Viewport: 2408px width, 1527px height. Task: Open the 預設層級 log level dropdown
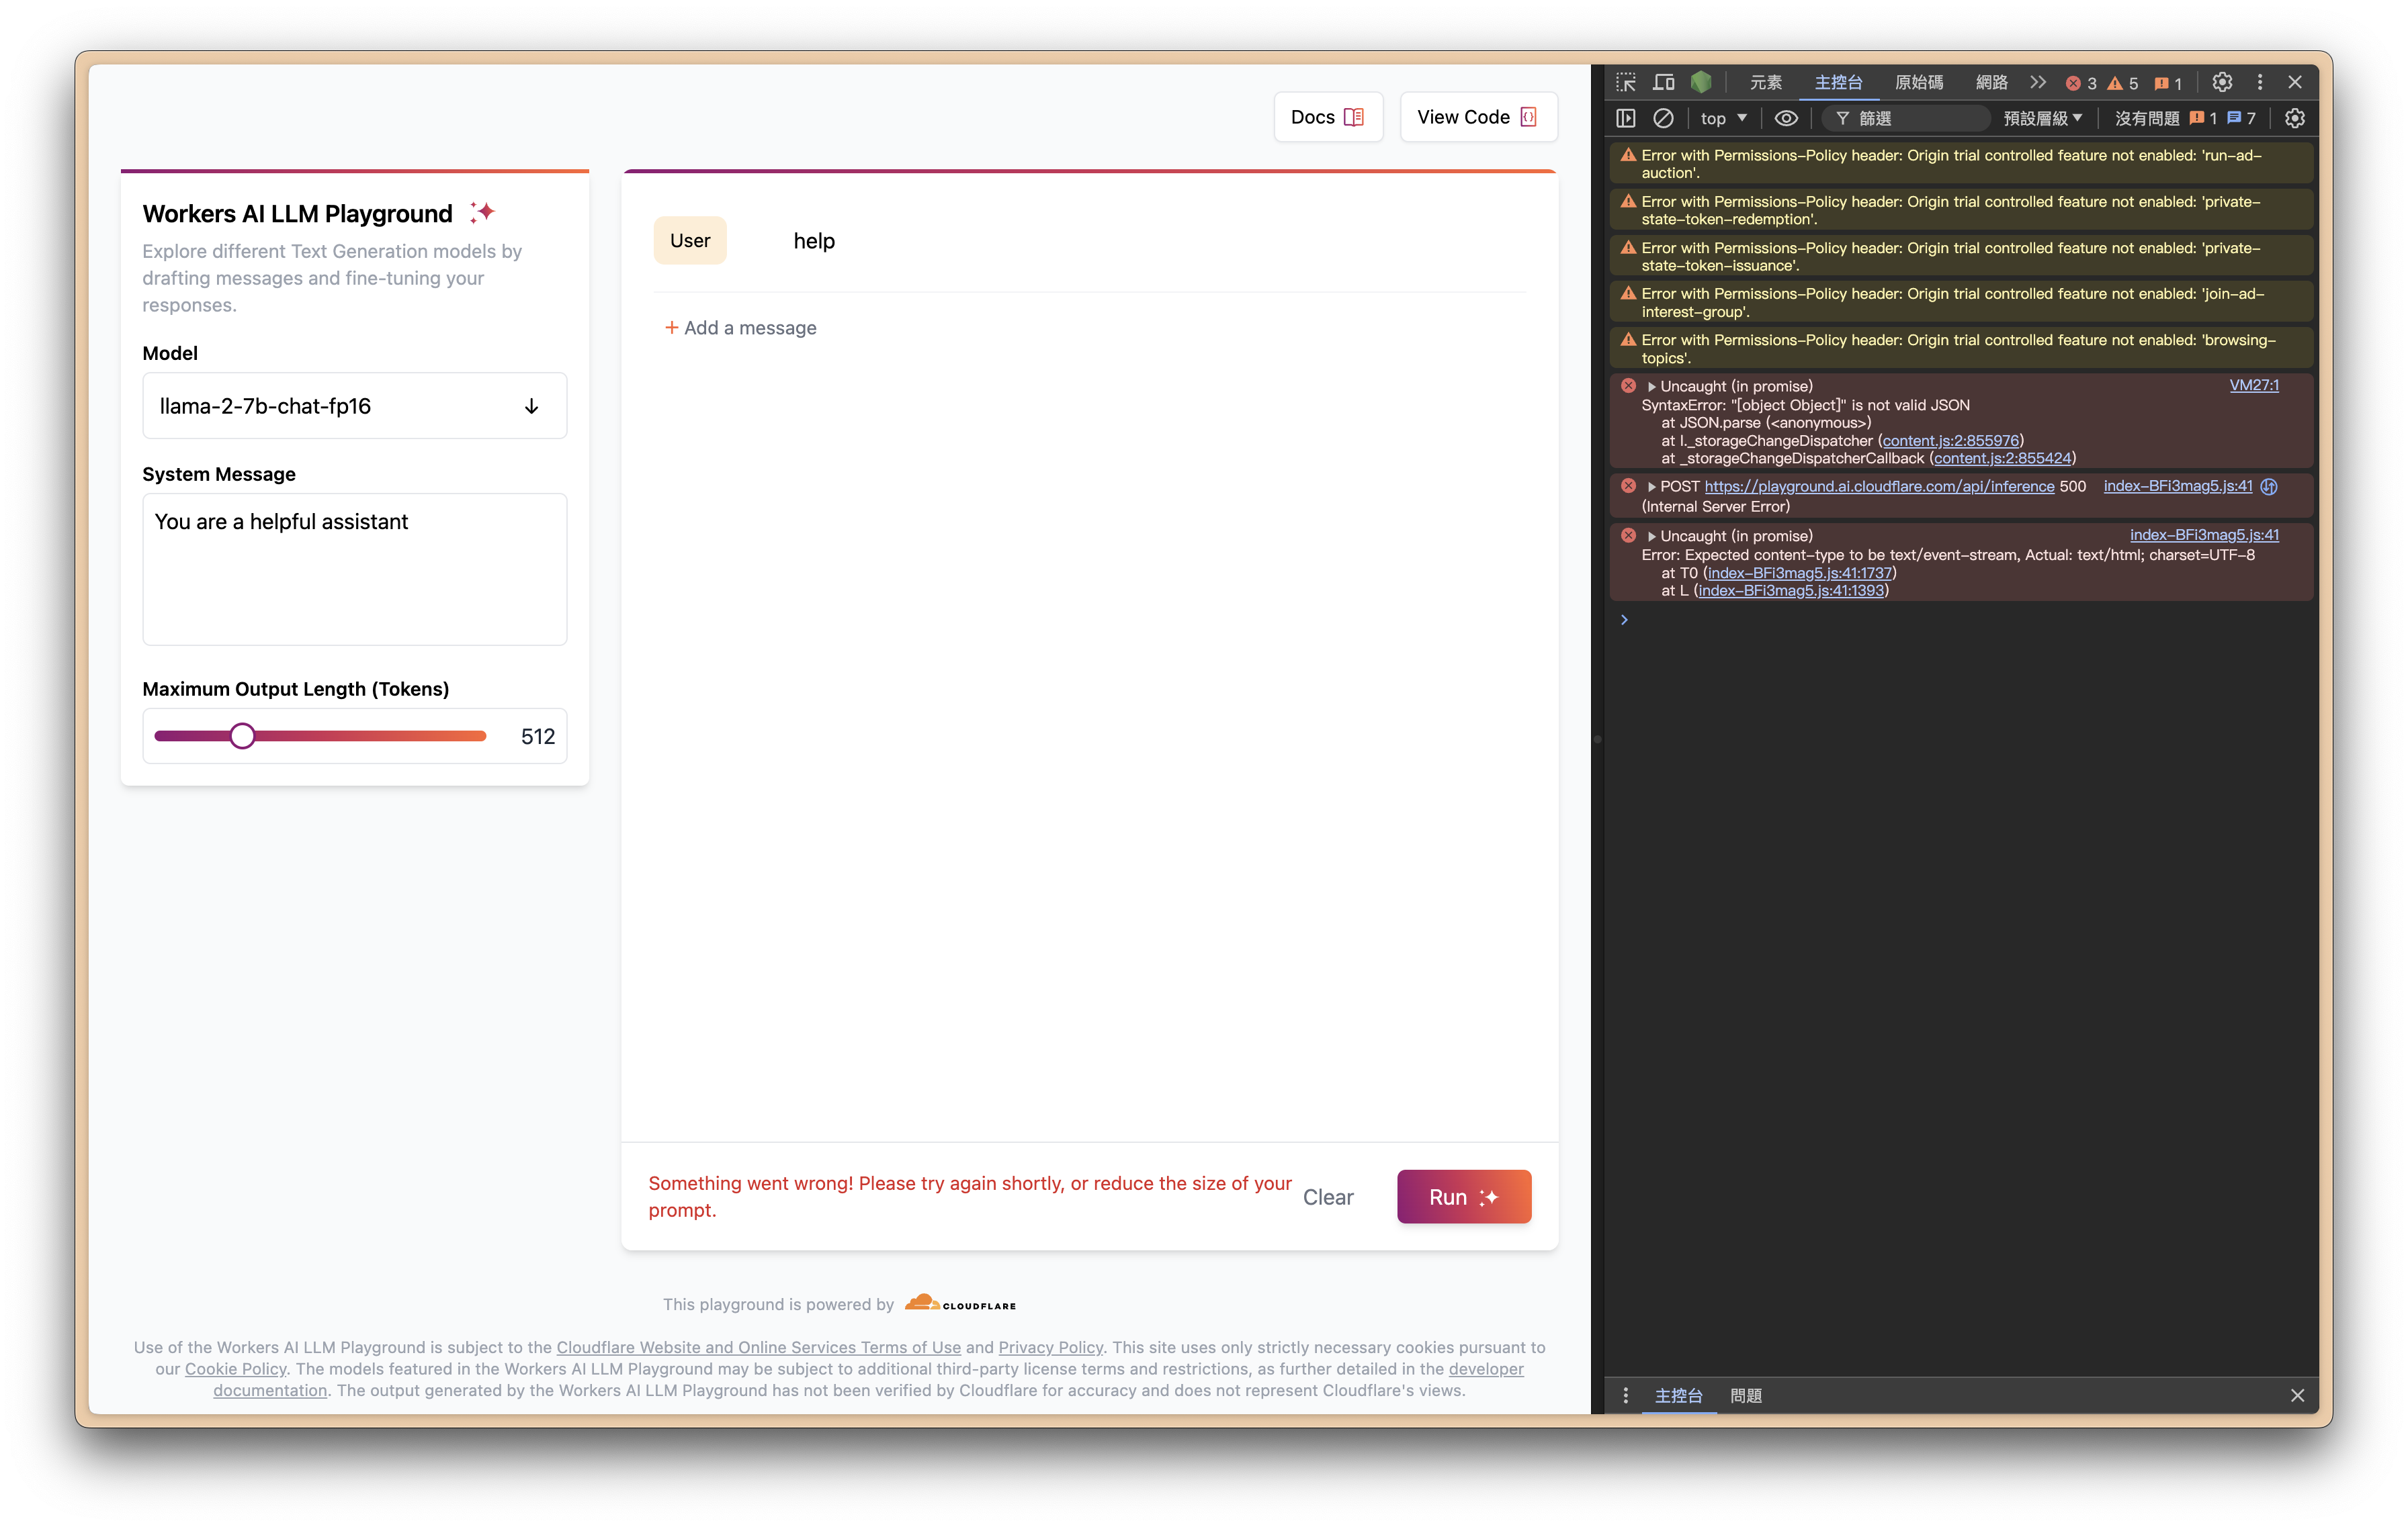coord(2043,119)
